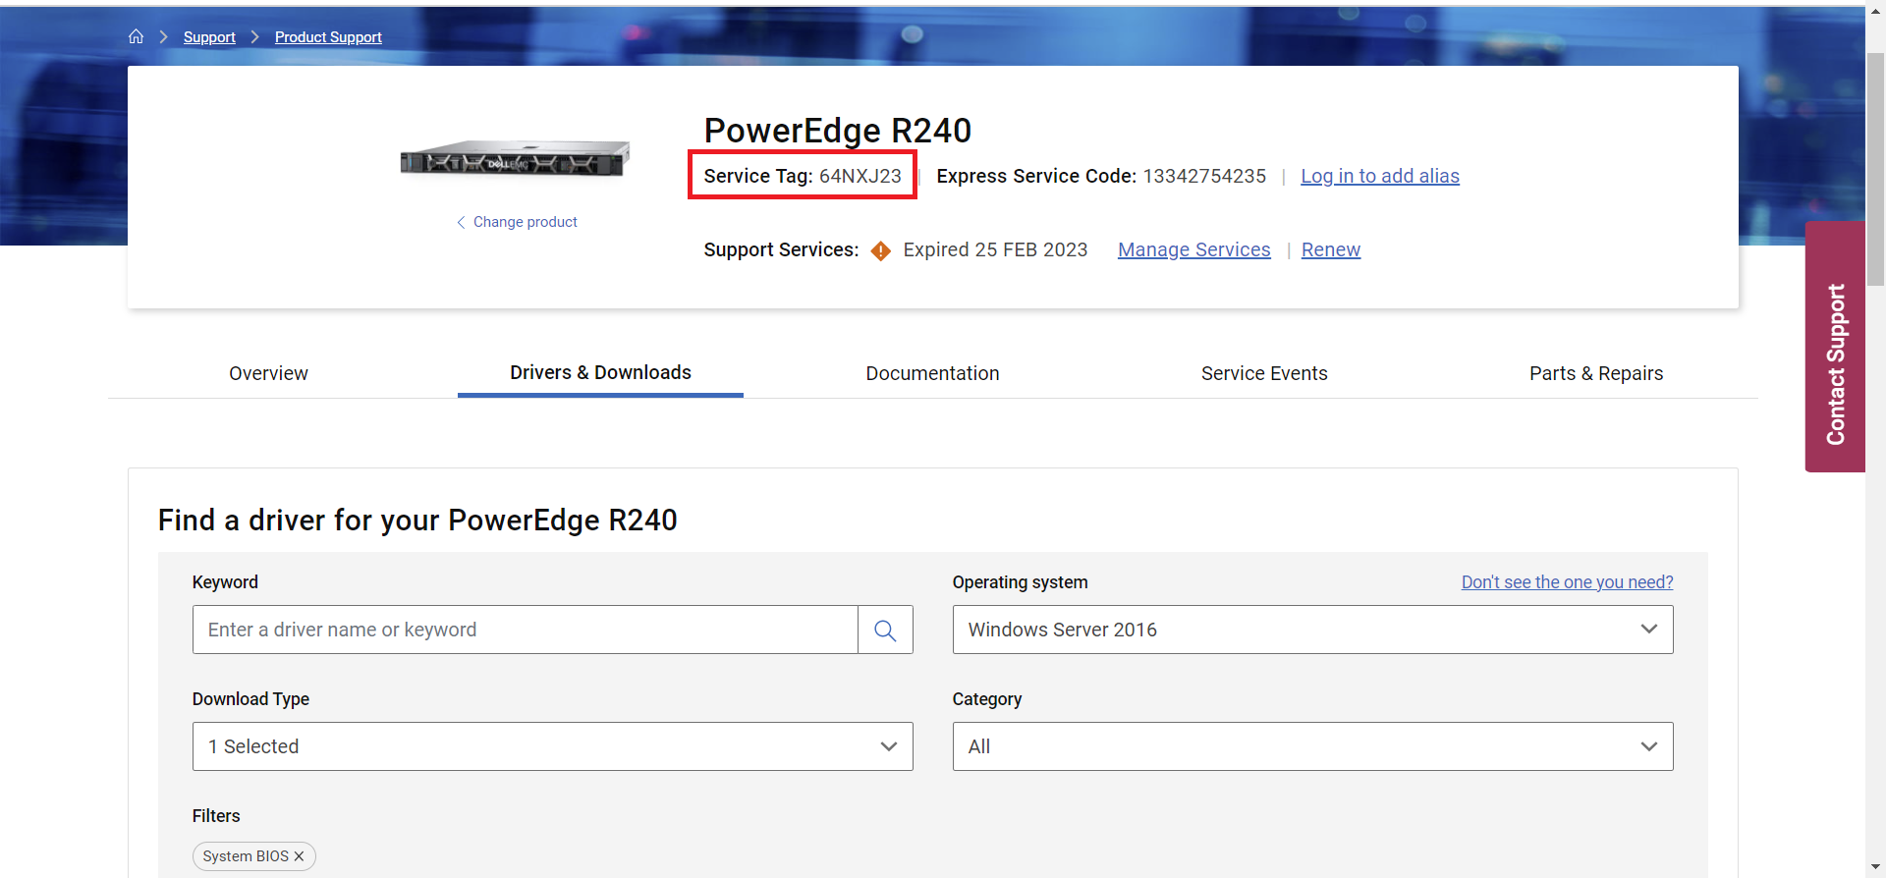Switch to the Service Events tab
1886x878 pixels.
[1264, 373]
